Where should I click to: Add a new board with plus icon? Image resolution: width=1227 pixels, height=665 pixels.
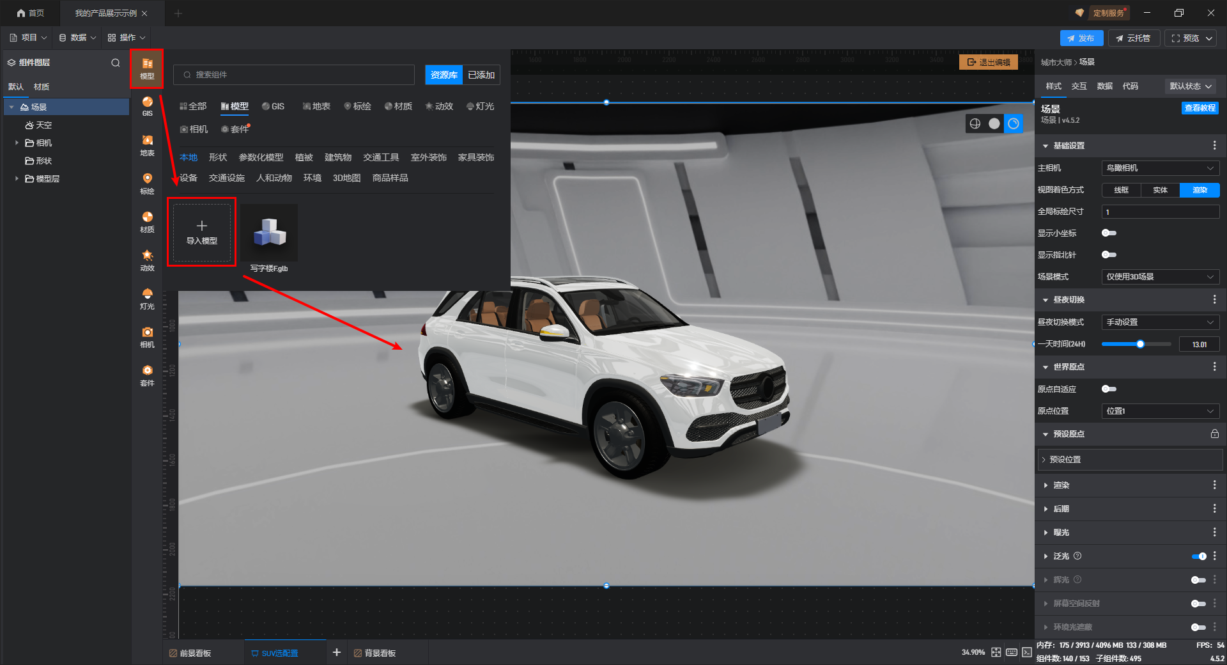[x=337, y=652]
